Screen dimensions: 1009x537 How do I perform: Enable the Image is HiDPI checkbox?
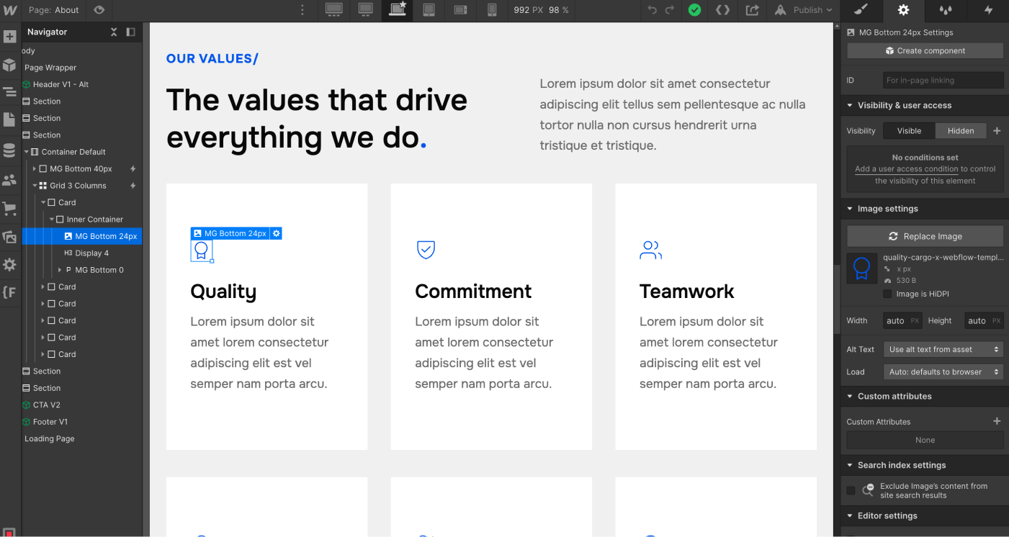(x=887, y=294)
